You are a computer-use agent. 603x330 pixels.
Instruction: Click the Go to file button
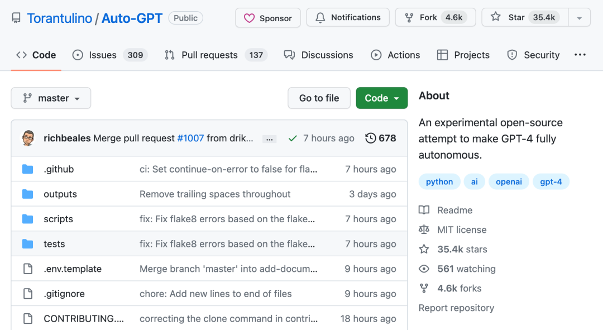tap(319, 98)
